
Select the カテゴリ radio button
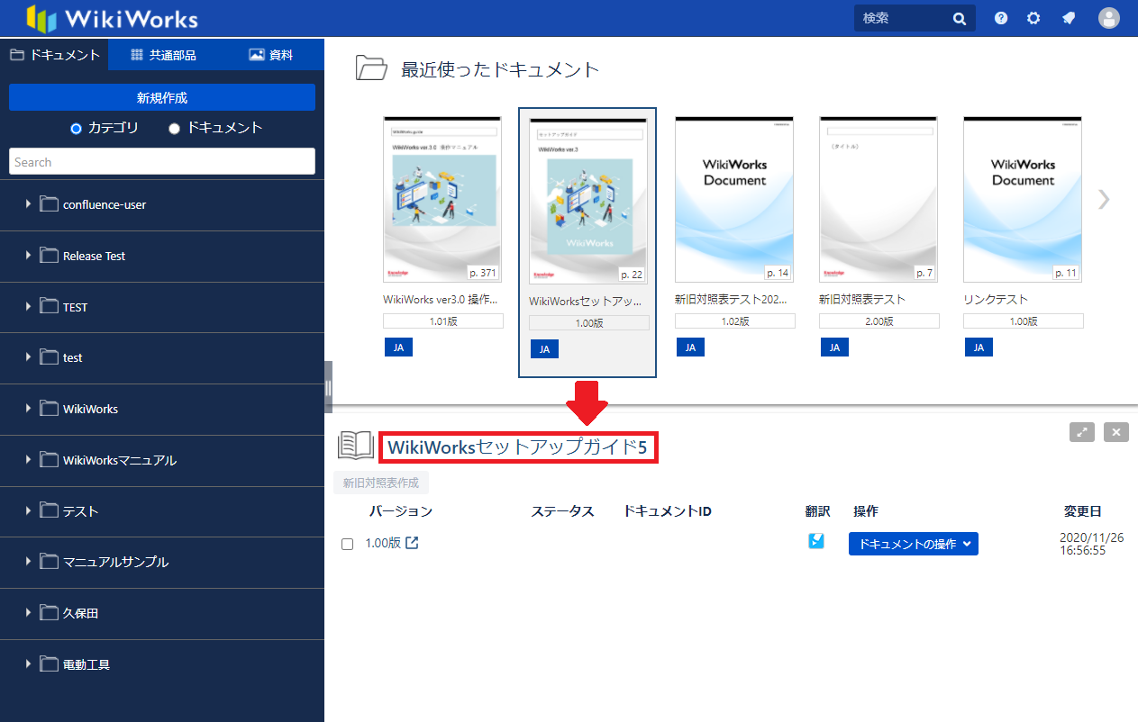click(76, 128)
